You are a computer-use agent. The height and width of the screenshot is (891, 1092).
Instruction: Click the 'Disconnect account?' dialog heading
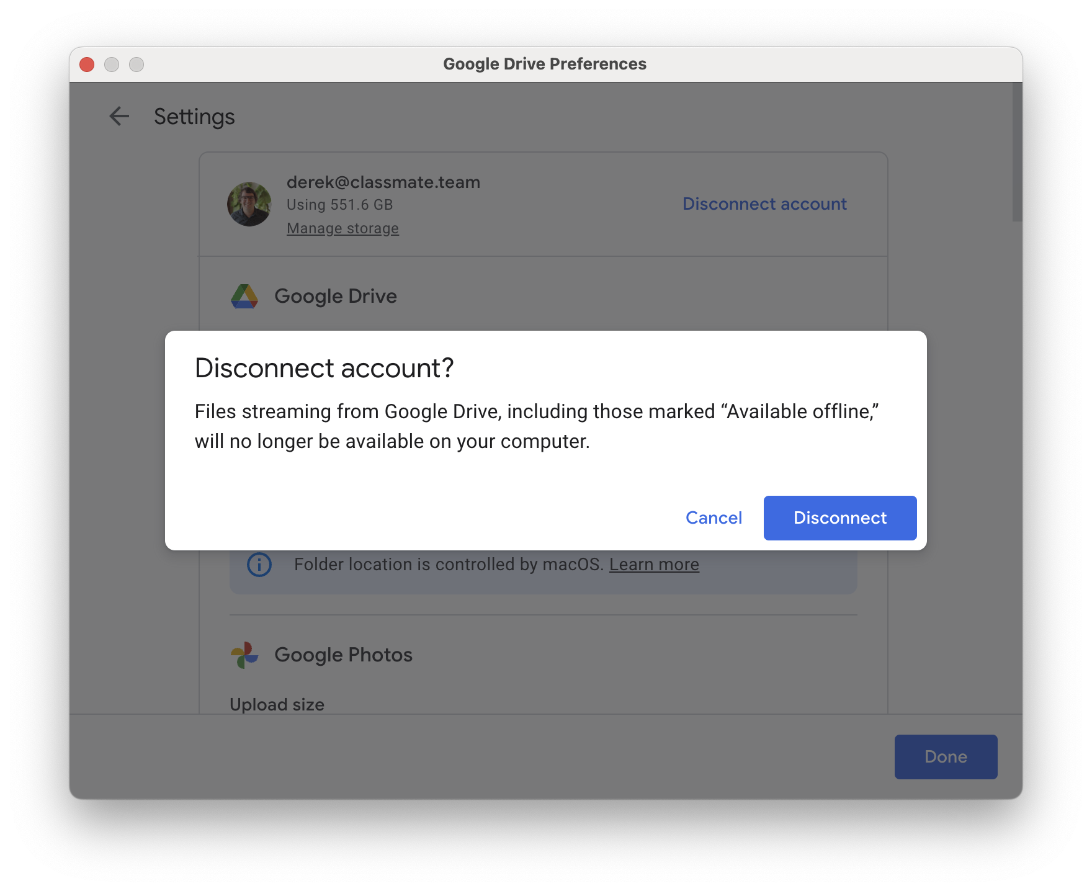coord(324,368)
